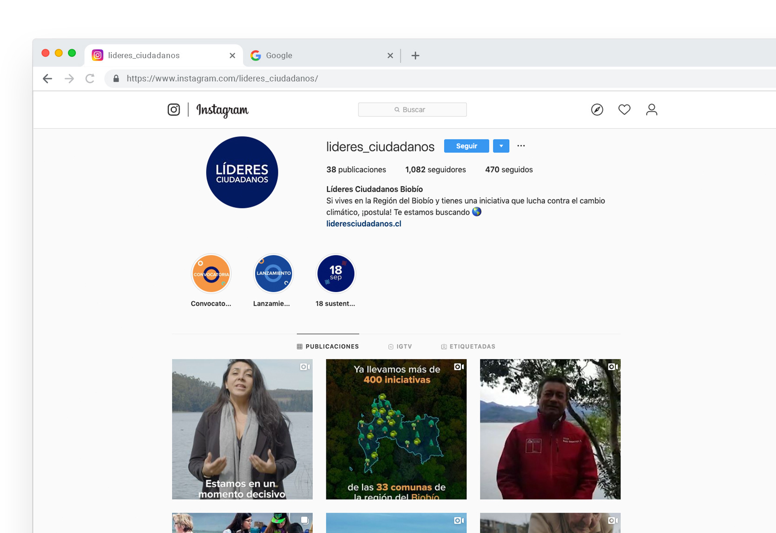The height and width of the screenshot is (533, 776).
Task: Open the three-dot profile options menu
Action: pos(521,146)
